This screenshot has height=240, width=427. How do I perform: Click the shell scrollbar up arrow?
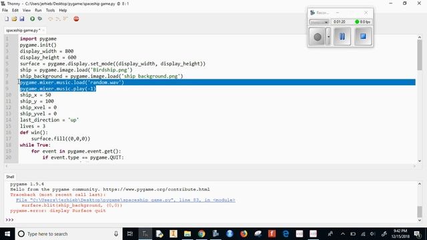420,184
